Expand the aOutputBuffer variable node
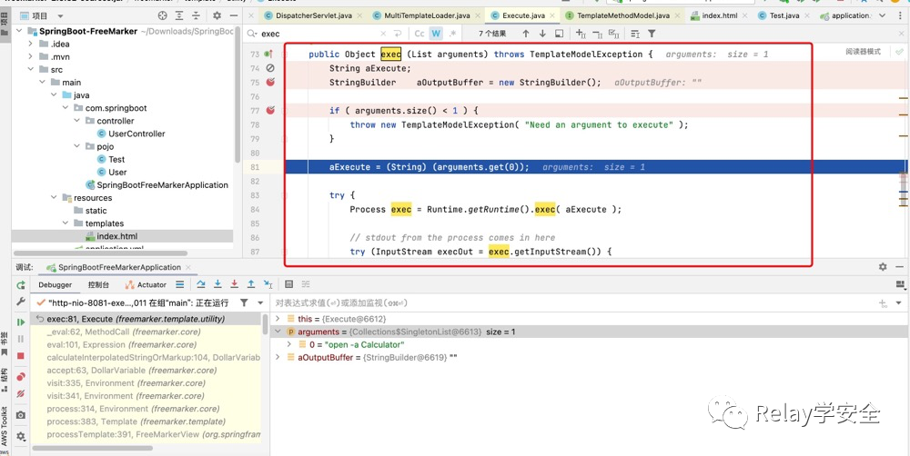Viewport: 910px width, 456px height. coord(278,358)
